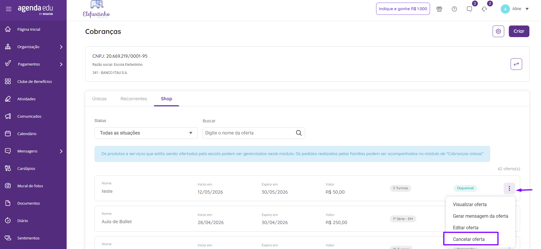Click the 12/05/2026 start date

click(x=210, y=192)
